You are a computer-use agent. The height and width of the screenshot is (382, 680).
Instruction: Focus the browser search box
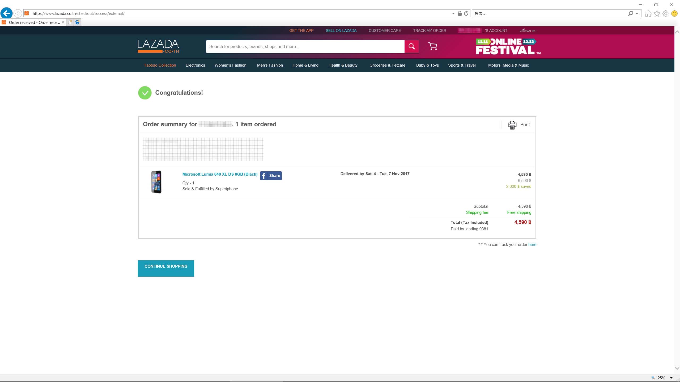[x=550, y=14]
